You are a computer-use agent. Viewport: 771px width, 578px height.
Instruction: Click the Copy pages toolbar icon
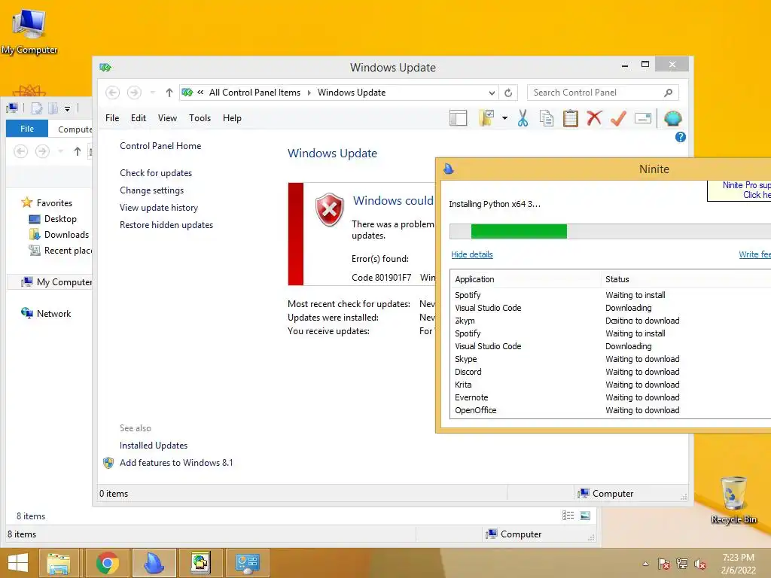click(x=547, y=118)
